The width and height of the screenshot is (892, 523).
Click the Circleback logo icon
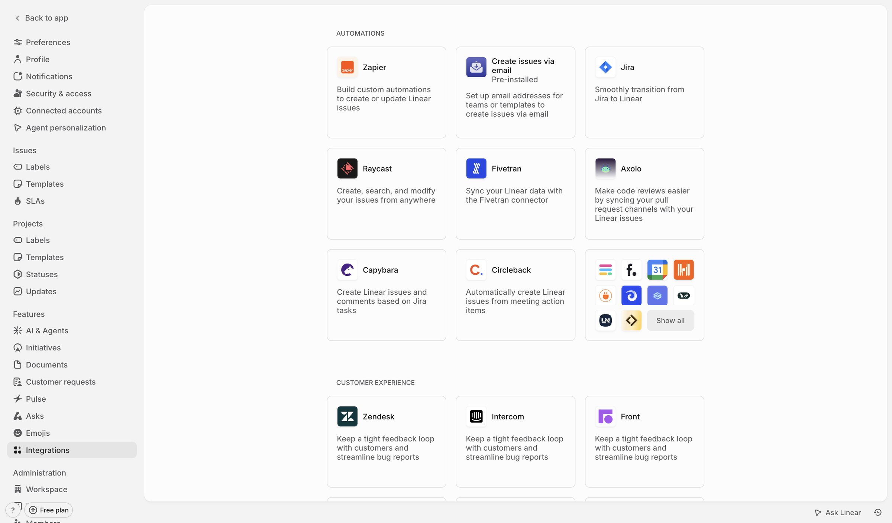click(x=476, y=270)
